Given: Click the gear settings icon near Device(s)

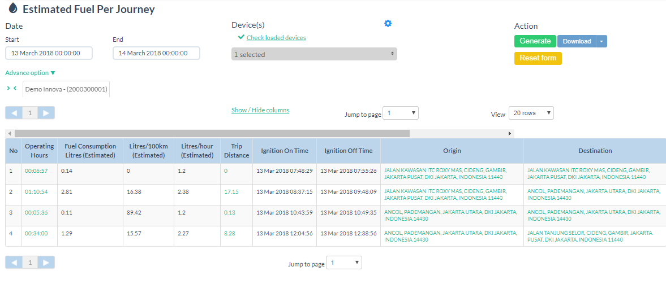Looking at the screenshot, I should 388,24.
